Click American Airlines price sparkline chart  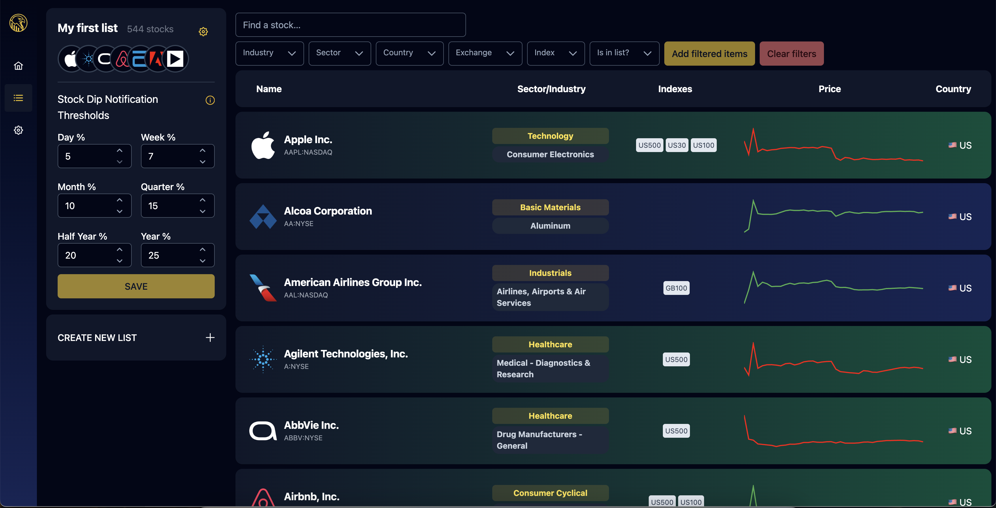pyautogui.click(x=834, y=287)
